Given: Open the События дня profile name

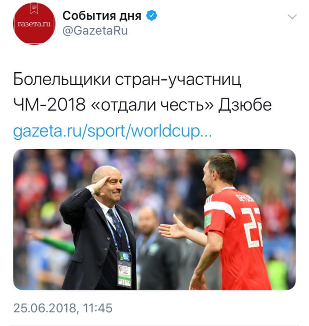Looking at the screenshot, I should [101, 16].
